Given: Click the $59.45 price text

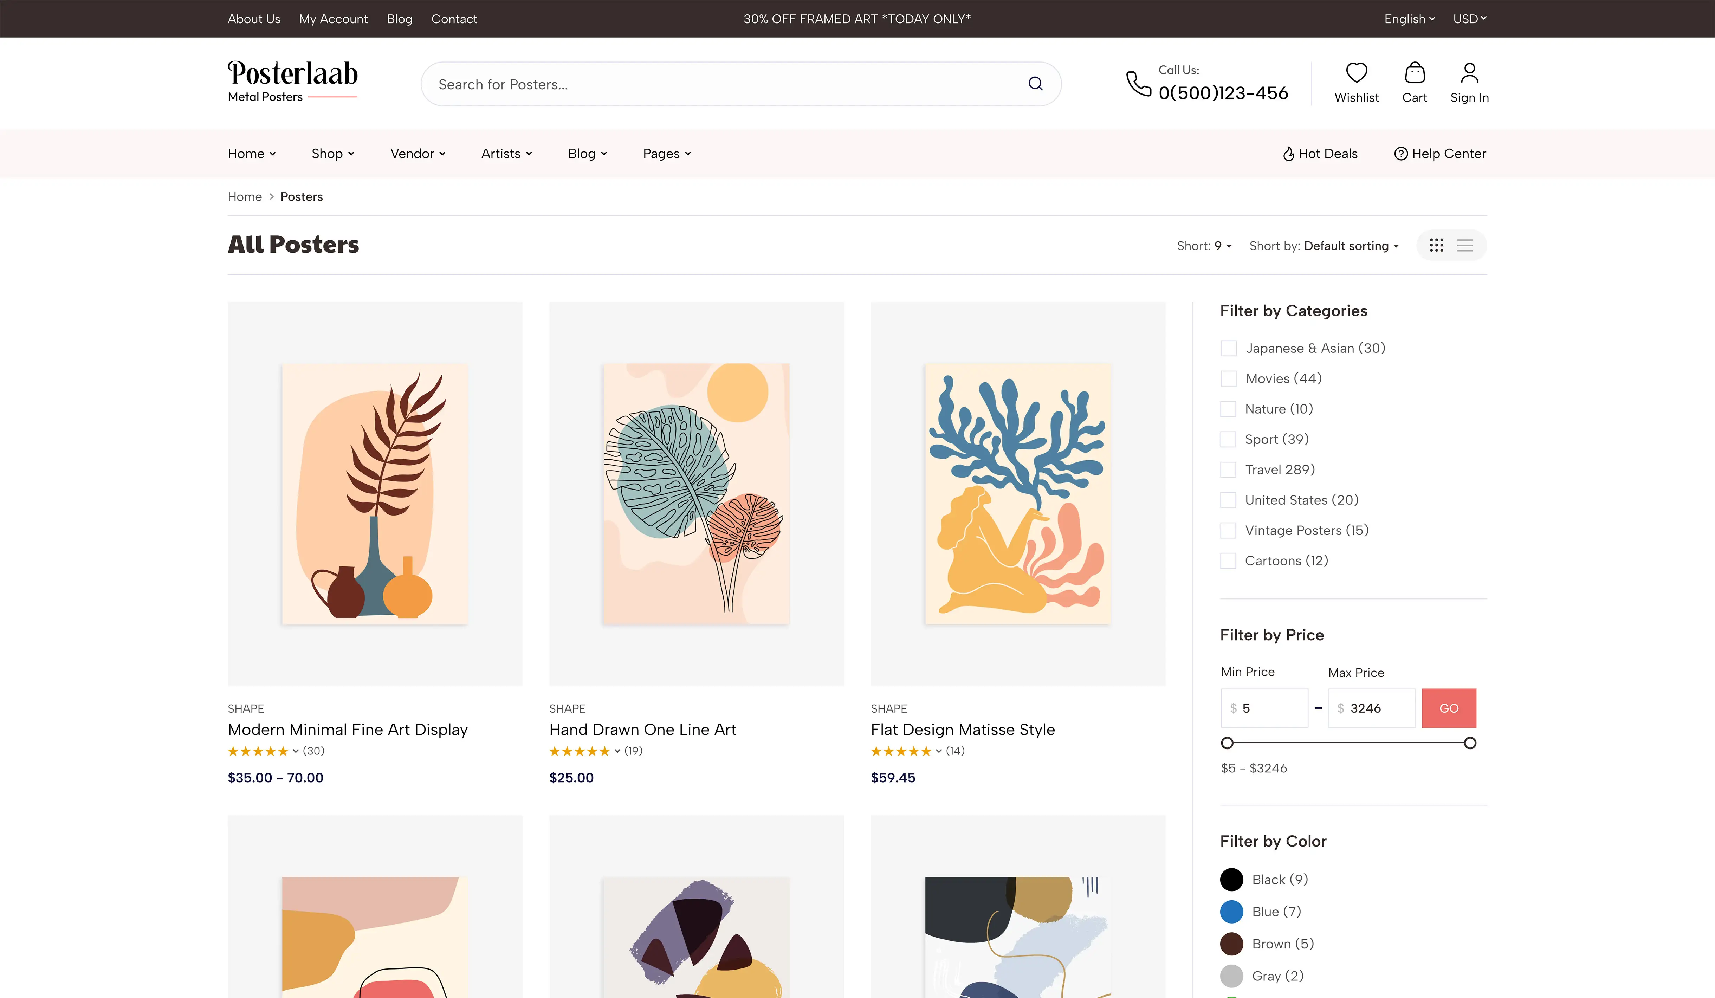Looking at the screenshot, I should tap(893, 778).
